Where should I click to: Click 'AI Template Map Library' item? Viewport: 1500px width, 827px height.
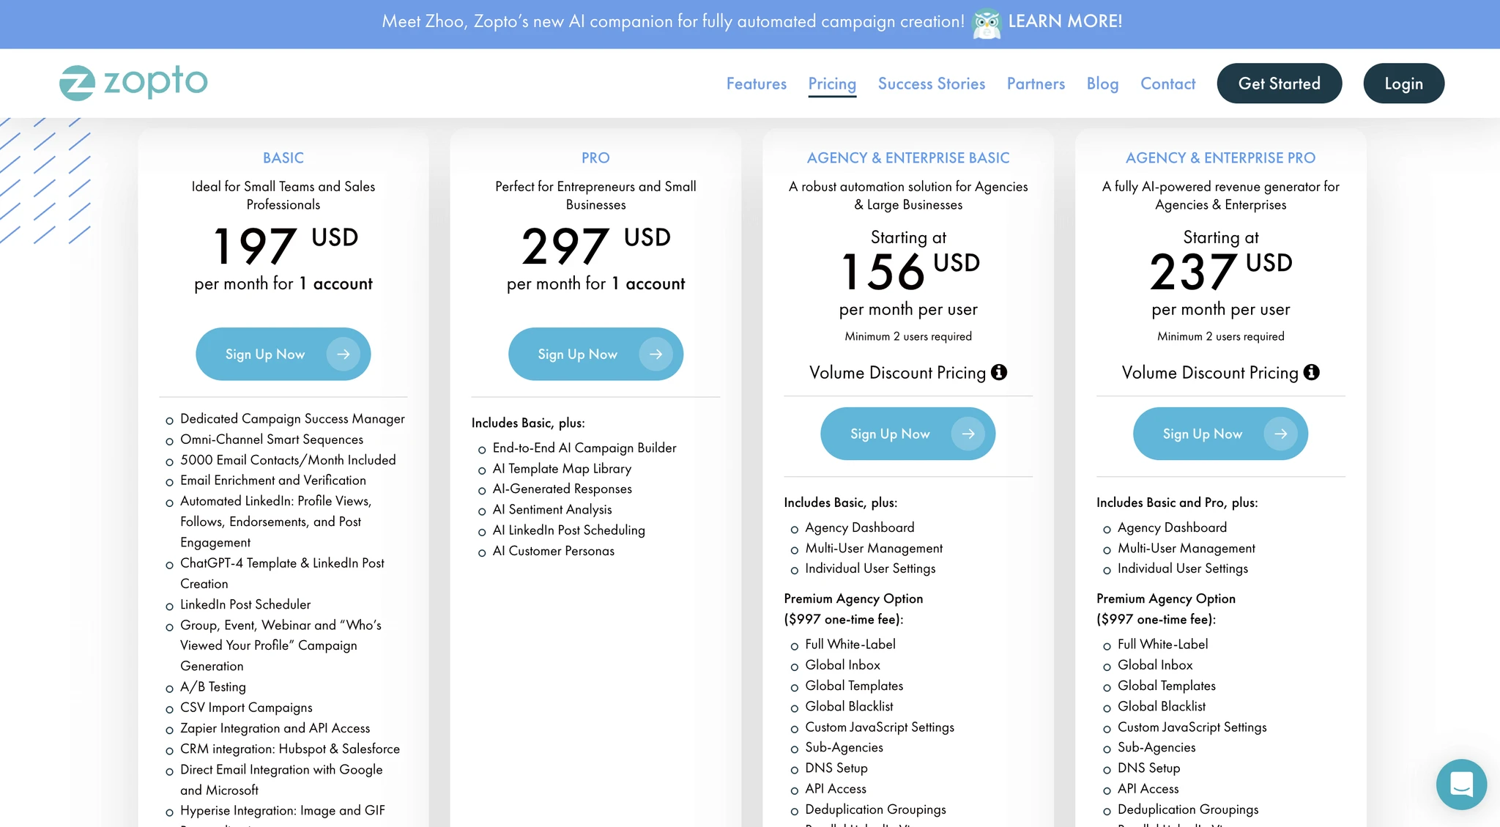(x=562, y=468)
